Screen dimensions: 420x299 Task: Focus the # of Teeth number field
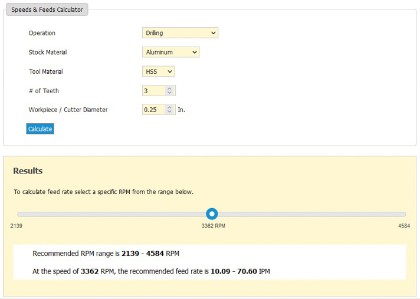tap(153, 91)
